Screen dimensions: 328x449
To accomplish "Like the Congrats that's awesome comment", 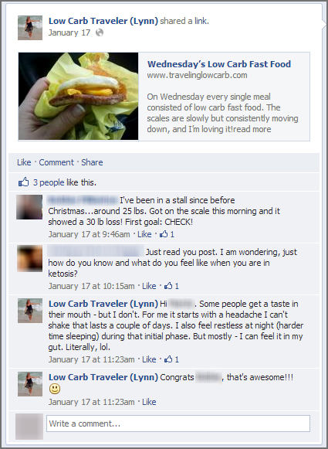I will 149,402.
